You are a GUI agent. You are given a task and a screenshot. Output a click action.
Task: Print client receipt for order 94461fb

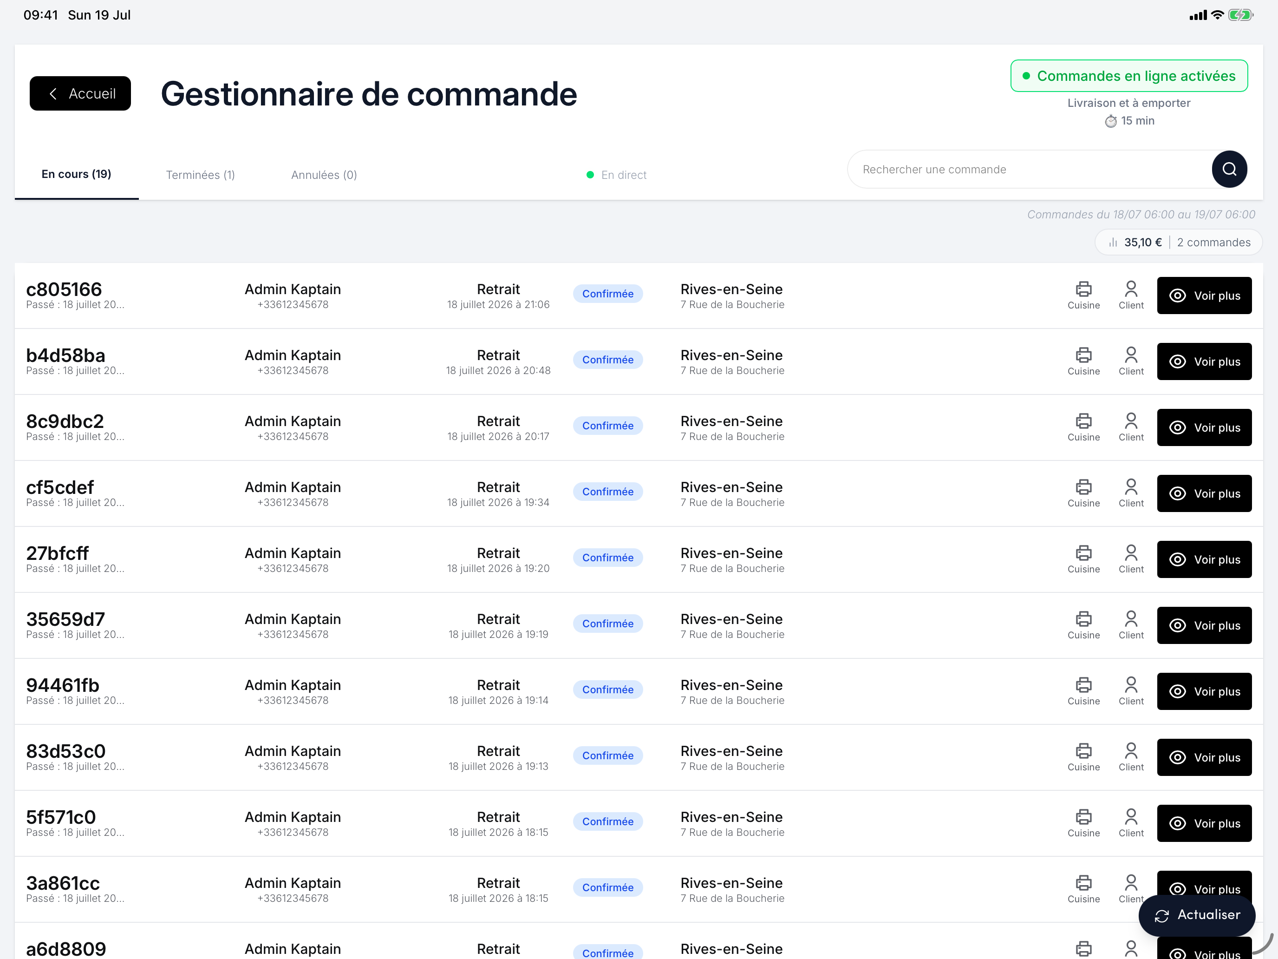coord(1131,691)
